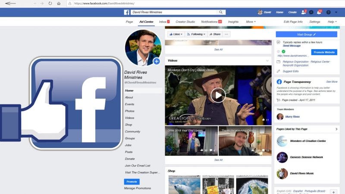Open Wonders of Creation Center page
345x194 pixels.
[308, 141]
